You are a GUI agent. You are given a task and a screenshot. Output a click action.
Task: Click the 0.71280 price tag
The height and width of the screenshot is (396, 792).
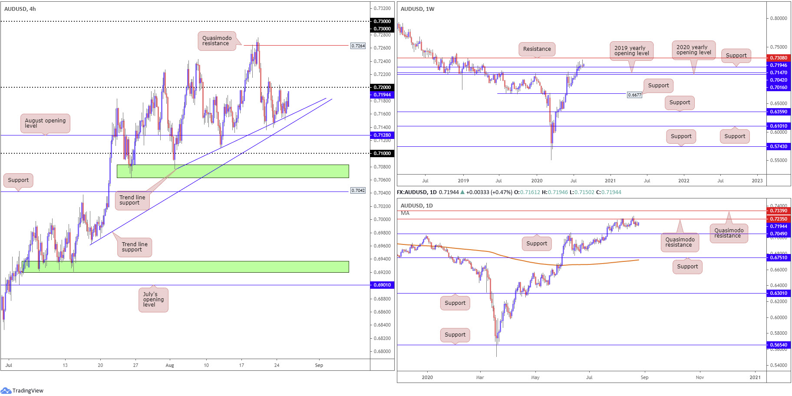(382, 135)
